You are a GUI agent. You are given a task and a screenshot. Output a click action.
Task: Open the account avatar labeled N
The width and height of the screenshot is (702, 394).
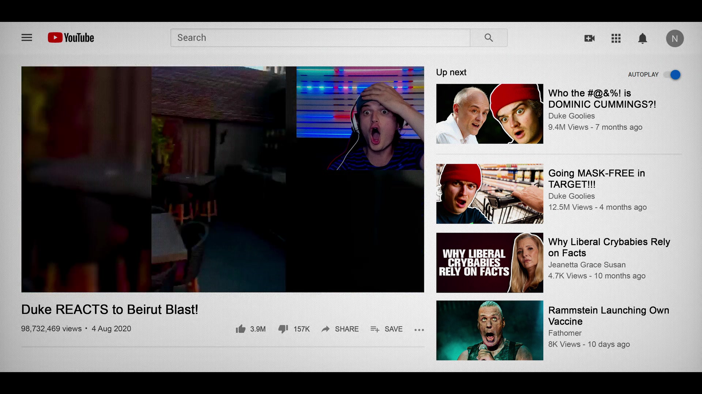coord(675,38)
